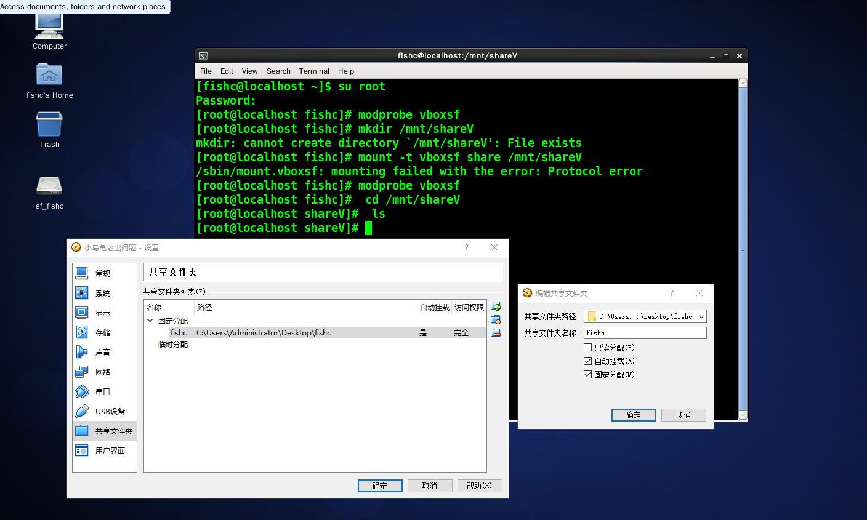Click 帮助(H) button in settings window
This screenshot has height=520, width=867.
(480, 486)
